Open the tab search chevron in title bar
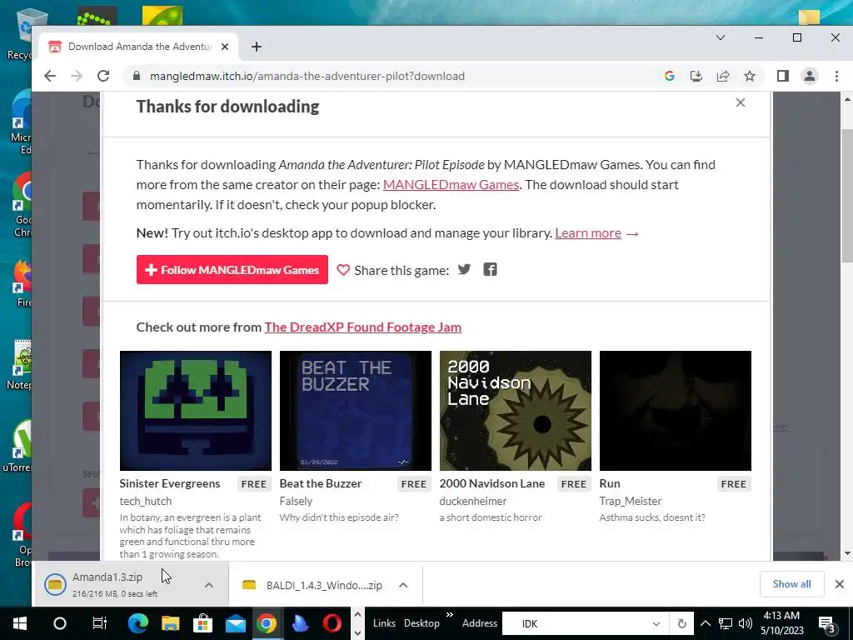This screenshot has height=640, width=853. pos(721,37)
